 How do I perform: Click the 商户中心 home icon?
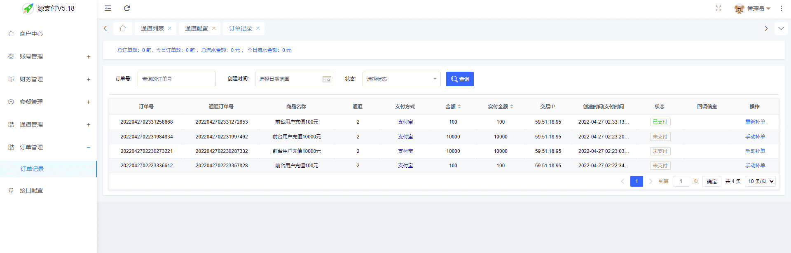point(11,34)
